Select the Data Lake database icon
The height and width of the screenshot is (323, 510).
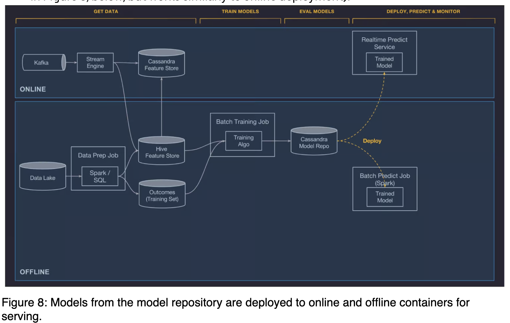(42, 176)
